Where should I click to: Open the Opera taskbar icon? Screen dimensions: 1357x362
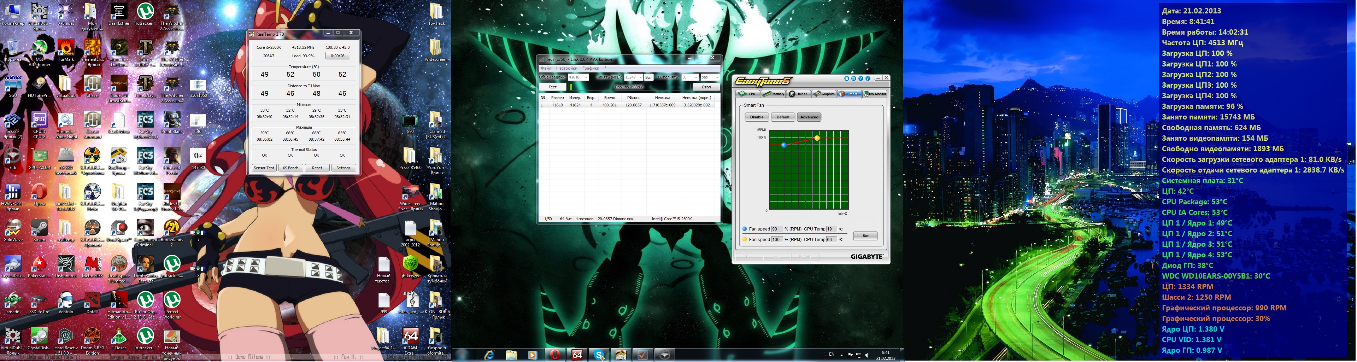[555, 355]
